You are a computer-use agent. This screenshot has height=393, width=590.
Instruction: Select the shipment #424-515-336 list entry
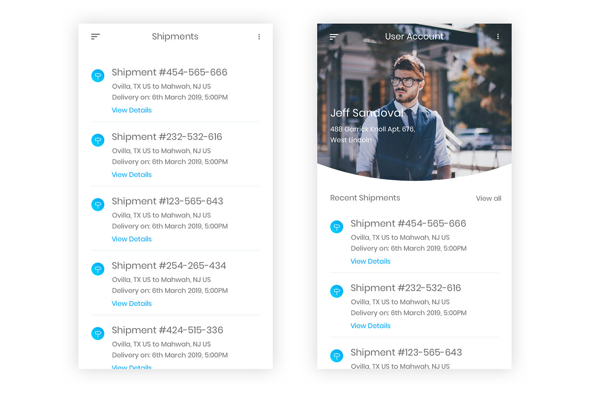pyautogui.click(x=167, y=330)
